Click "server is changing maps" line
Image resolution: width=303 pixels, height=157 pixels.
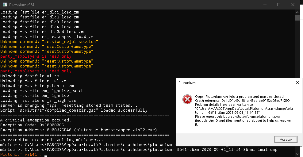(x=69, y=105)
